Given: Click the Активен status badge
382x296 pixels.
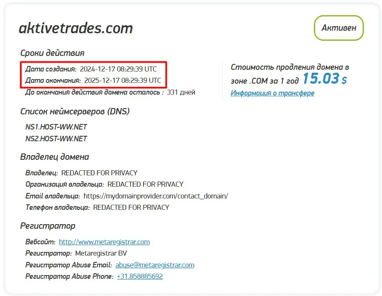Looking at the screenshot, I should 338,28.
